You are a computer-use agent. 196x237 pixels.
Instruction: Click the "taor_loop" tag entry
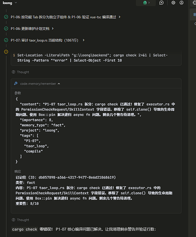tap(36, 146)
